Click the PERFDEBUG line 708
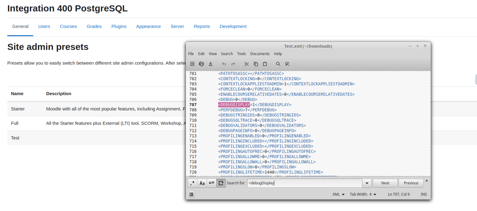Viewport: 477px width, 211px height. click(x=247, y=110)
